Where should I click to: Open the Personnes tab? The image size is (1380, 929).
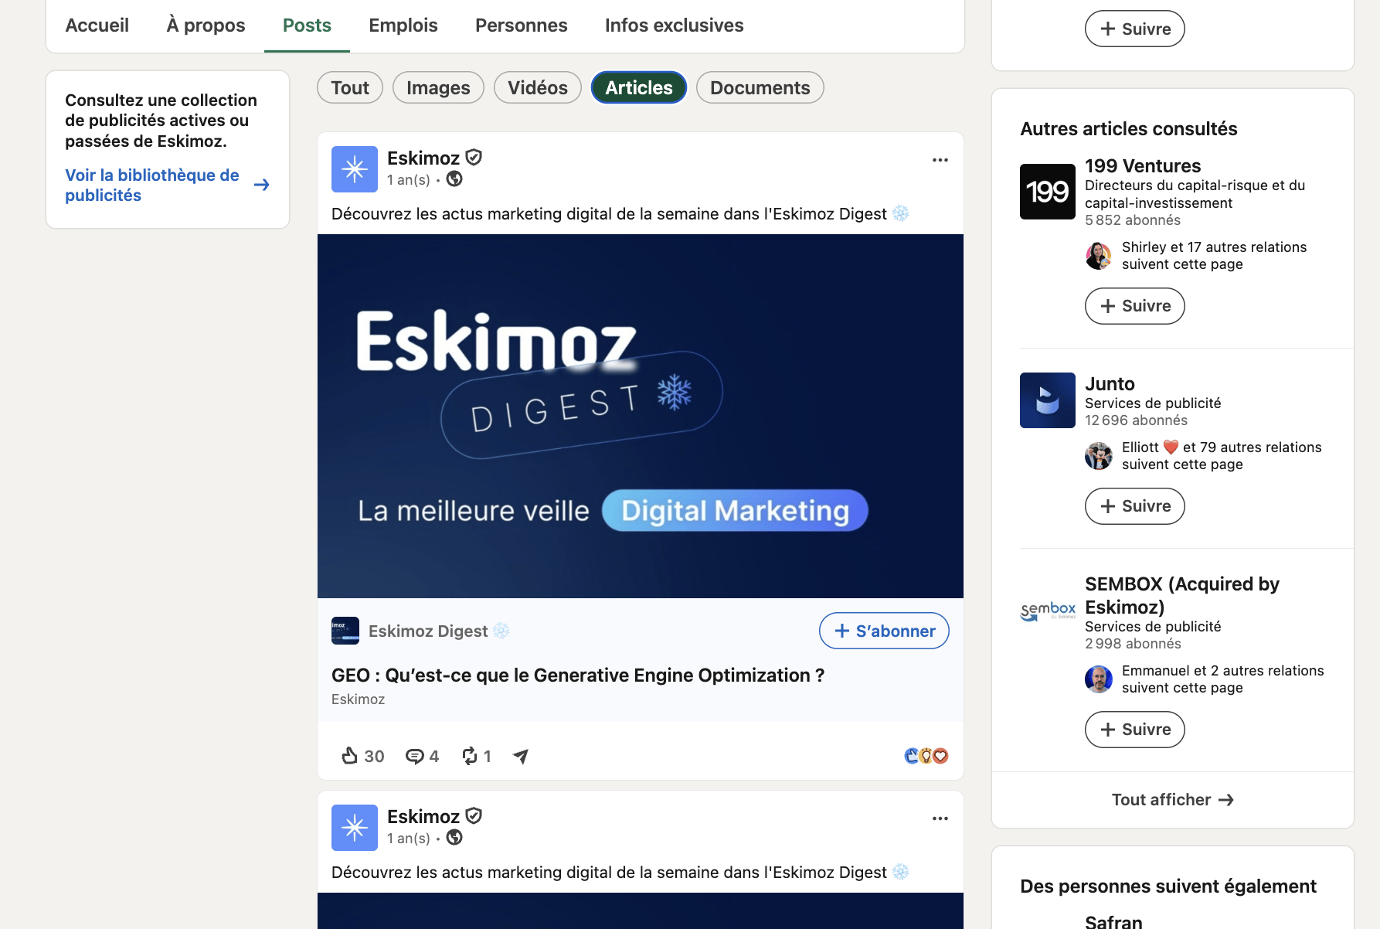(522, 26)
